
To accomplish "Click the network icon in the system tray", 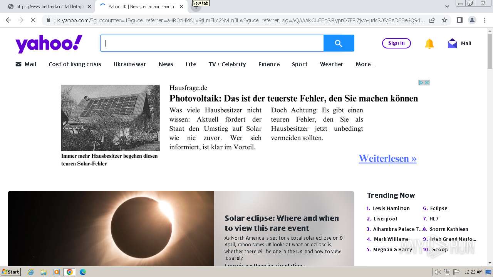I will 447,272.
